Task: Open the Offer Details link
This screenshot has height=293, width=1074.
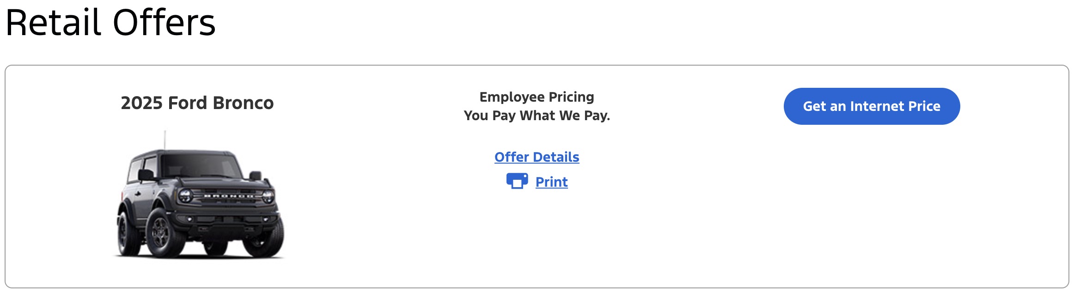Action: (537, 157)
